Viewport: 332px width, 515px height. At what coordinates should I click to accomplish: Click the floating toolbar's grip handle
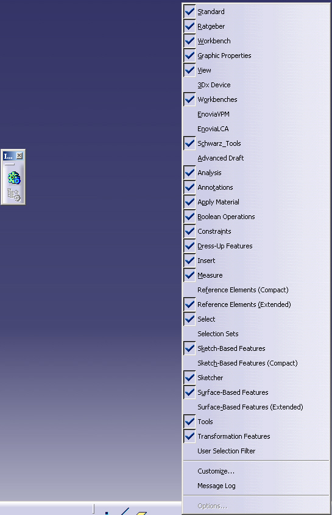pyautogui.click(x=9, y=164)
